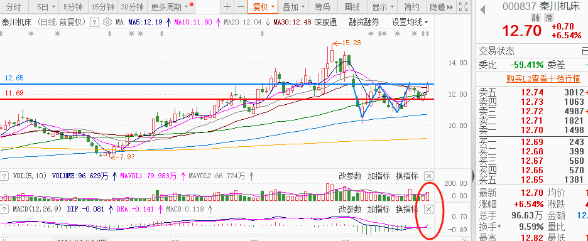Click 换指标 in the VOL panel
The height and width of the screenshot is (241, 588).
(406, 176)
